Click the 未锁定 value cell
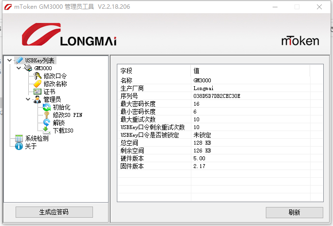Viewport: 333px width, 226px height. click(x=202, y=135)
